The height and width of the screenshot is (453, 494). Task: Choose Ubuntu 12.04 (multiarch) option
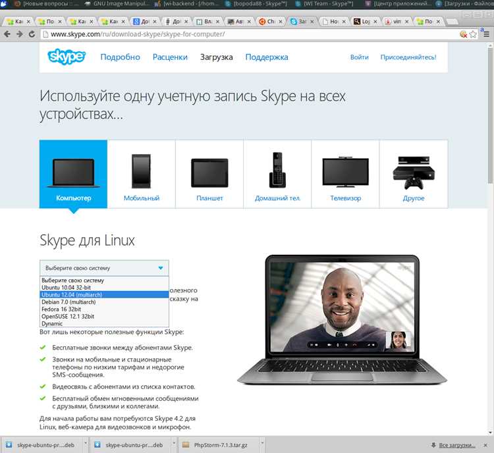click(x=104, y=294)
